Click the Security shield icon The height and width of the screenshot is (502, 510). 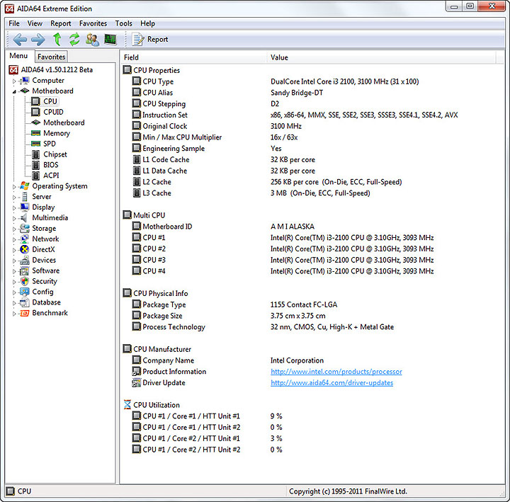24,281
